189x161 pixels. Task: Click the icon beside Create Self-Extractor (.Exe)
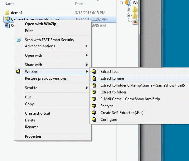pyautogui.click(x=94, y=113)
